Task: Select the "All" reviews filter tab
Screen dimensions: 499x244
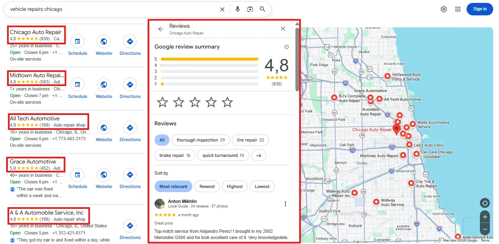Action: pos(162,140)
